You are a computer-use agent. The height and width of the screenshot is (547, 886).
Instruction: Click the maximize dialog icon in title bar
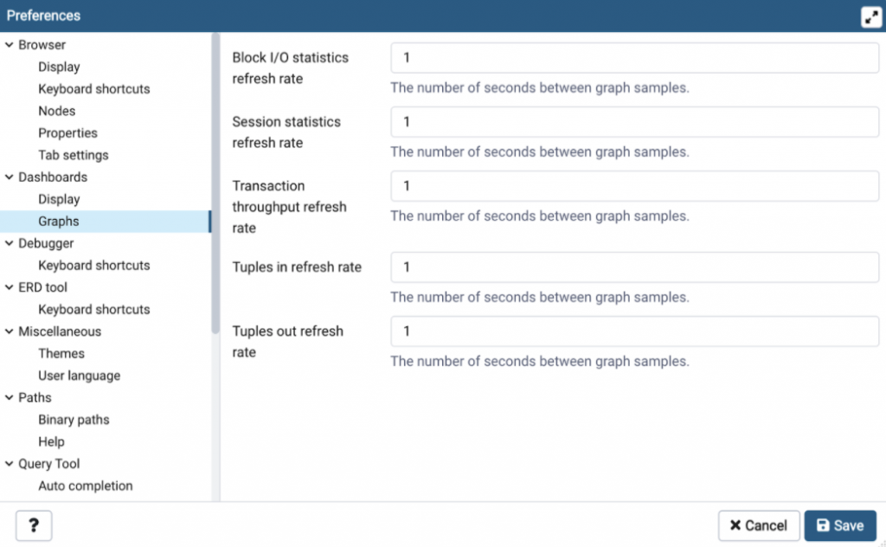[871, 16]
